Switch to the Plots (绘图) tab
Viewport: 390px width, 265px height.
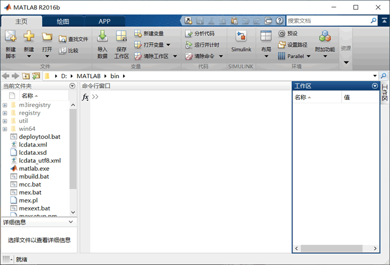click(63, 21)
